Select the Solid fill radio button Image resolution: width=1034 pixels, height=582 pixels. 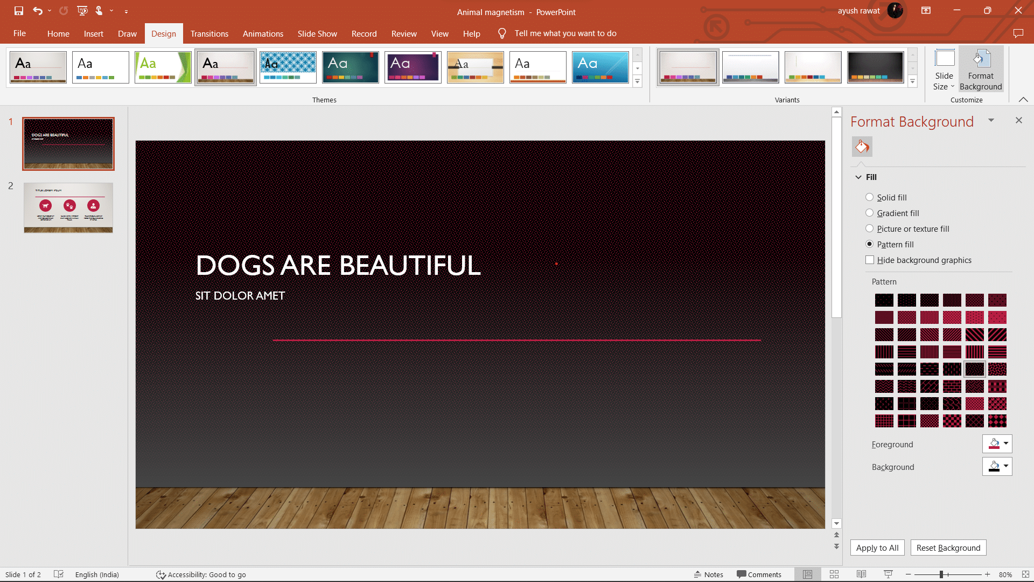(869, 197)
